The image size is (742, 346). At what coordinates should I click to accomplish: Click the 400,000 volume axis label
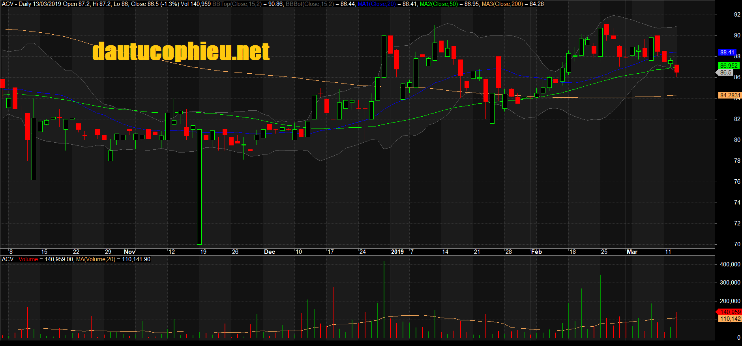pyautogui.click(x=730, y=264)
